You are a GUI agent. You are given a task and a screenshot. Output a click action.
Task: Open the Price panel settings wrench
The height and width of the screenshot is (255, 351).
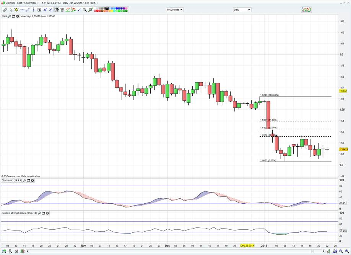(10, 16)
